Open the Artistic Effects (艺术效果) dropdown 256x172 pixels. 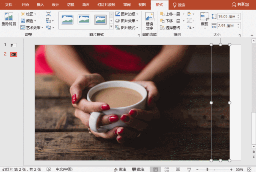point(32,28)
